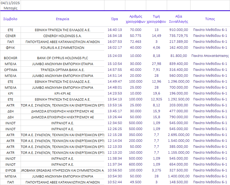230x185 pixels.
Task: Select the OPTIMA symbol cell
Action: 10,70
